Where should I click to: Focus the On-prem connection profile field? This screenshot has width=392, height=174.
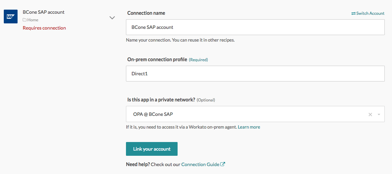pyautogui.click(x=255, y=74)
